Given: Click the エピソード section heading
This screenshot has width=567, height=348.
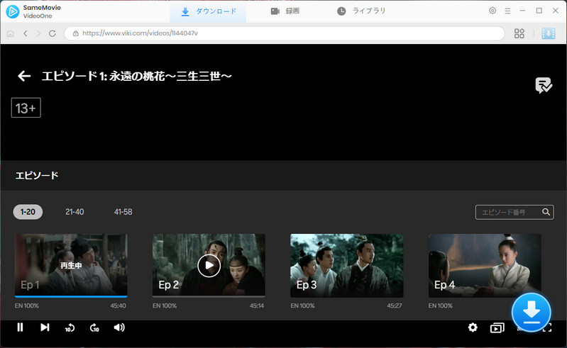Looking at the screenshot, I should tap(37, 176).
